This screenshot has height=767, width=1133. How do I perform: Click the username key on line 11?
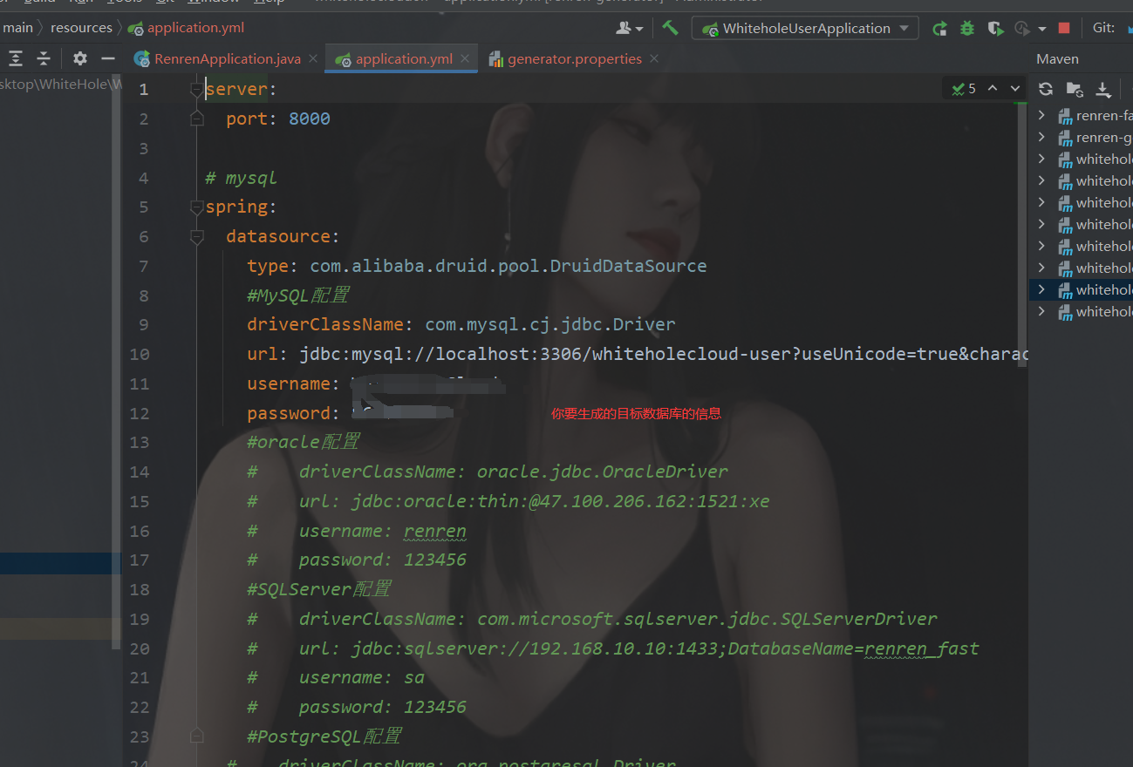tap(289, 383)
